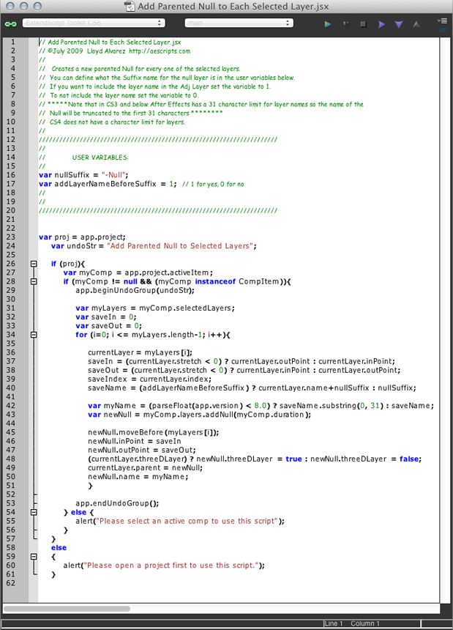Click the "-Null" string value
The image size is (453, 630).
(113, 175)
